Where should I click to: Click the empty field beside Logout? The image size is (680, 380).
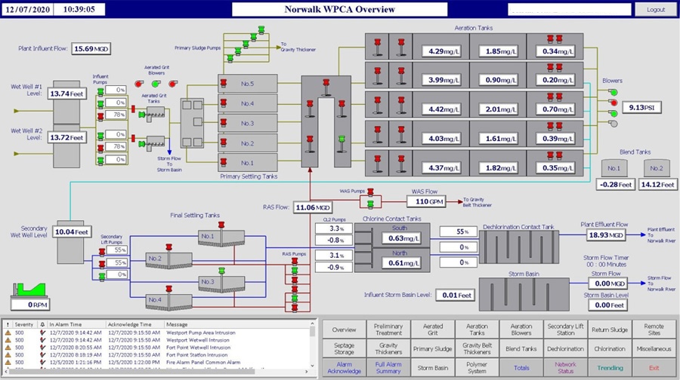coord(570,10)
